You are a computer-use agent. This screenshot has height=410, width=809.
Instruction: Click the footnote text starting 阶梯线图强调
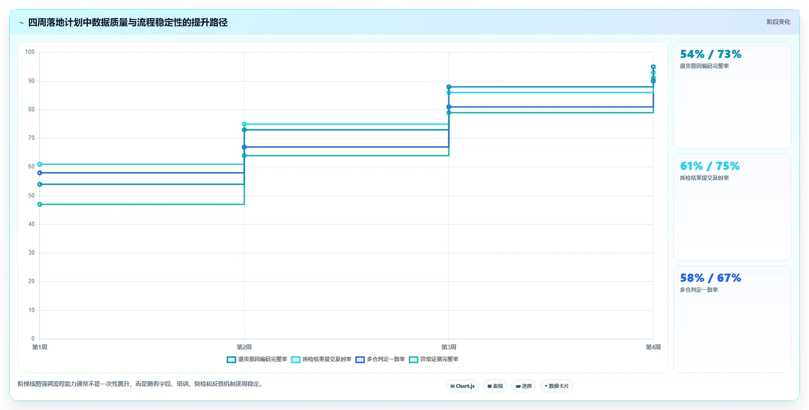(141, 384)
